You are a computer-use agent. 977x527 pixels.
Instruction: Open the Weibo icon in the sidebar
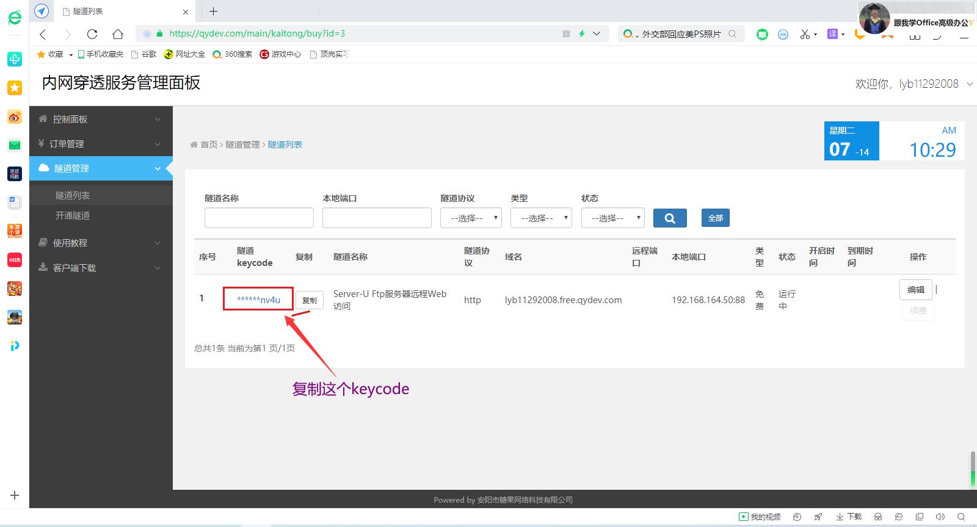pos(15,117)
